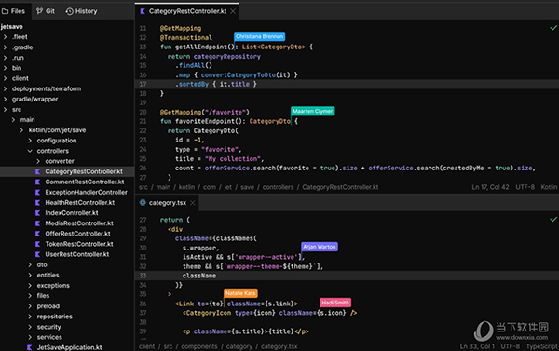
Task: Expand the configuration folder
Action: tap(30, 141)
